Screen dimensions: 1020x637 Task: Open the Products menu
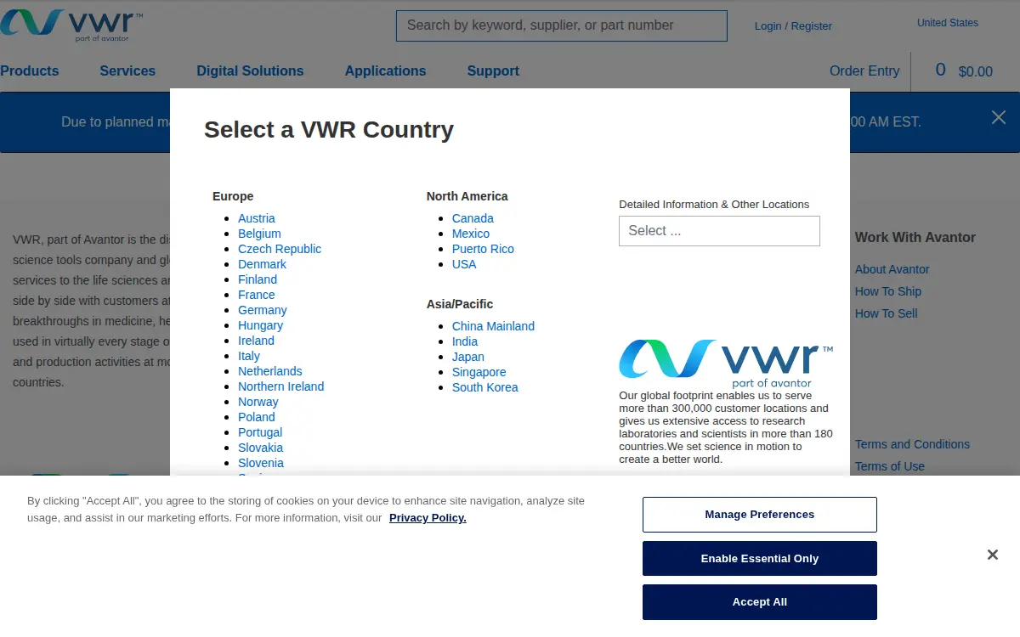pyautogui.click(x=30, y=71)
